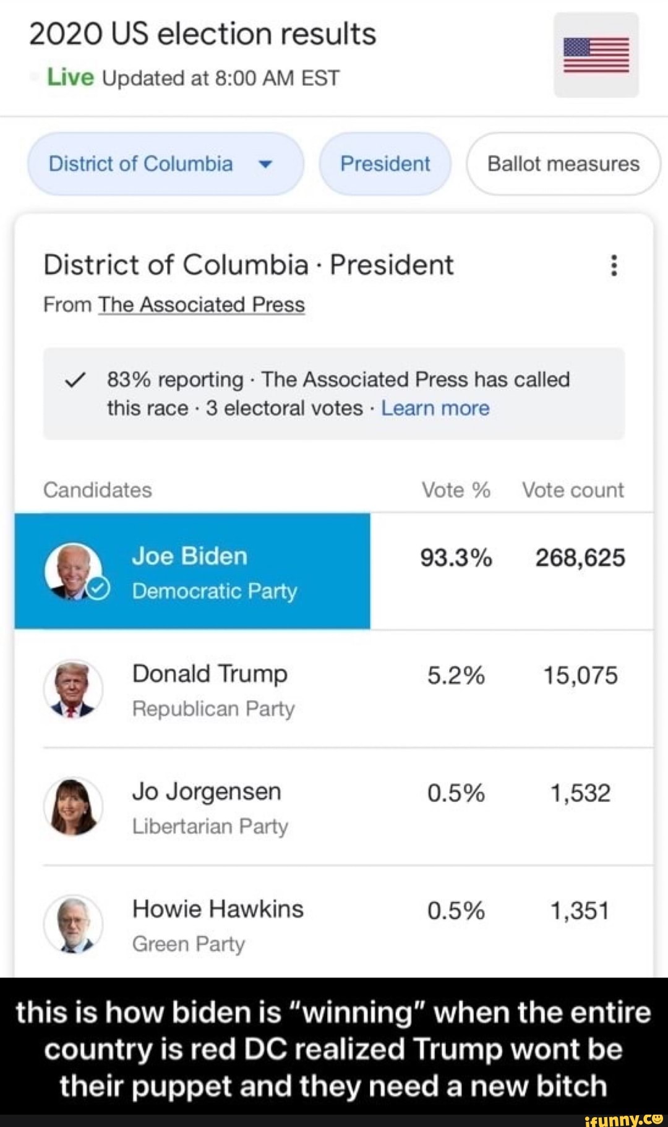Switch to the President tab

(384, 164)
